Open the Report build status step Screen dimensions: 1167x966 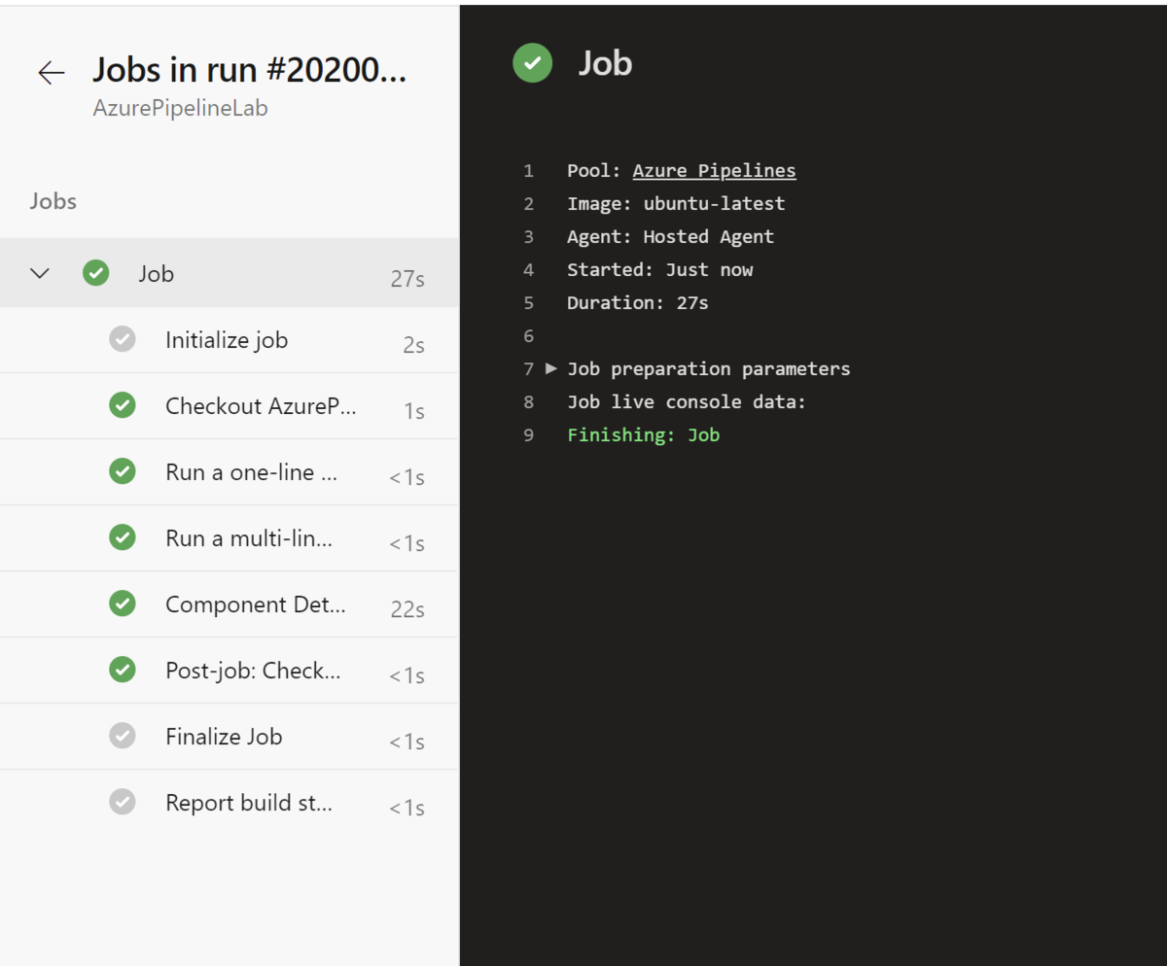point(249,803)
